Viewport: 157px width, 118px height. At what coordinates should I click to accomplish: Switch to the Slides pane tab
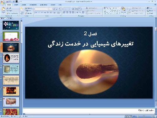point(3,18)
